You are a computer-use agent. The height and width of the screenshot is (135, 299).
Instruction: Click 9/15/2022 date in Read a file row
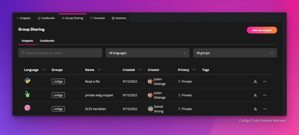click(130, 82)
